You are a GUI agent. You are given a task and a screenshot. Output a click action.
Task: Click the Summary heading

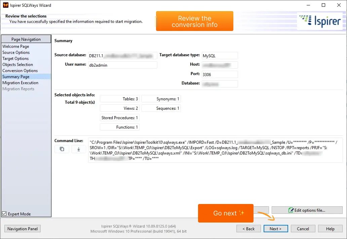[x=63, y=41]
